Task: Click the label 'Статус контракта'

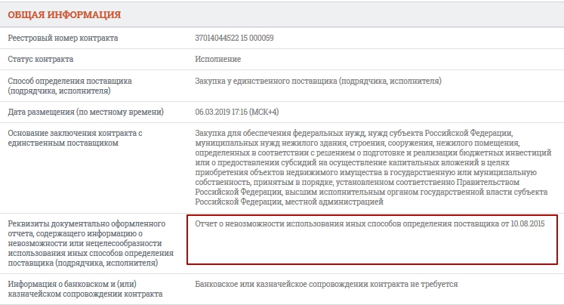Action: (41, 59)
